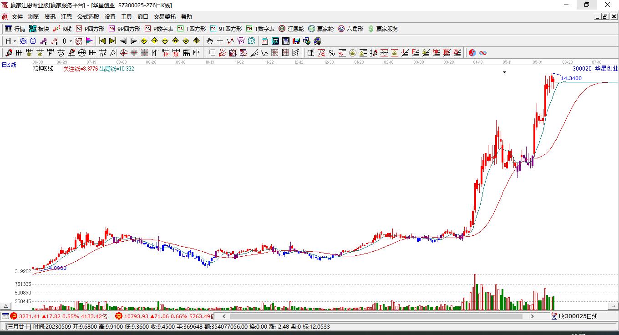The width and height of the screenshot is (619, 335).
Task: Open the 江恩 menu
Action: click(x=66, y=17)
